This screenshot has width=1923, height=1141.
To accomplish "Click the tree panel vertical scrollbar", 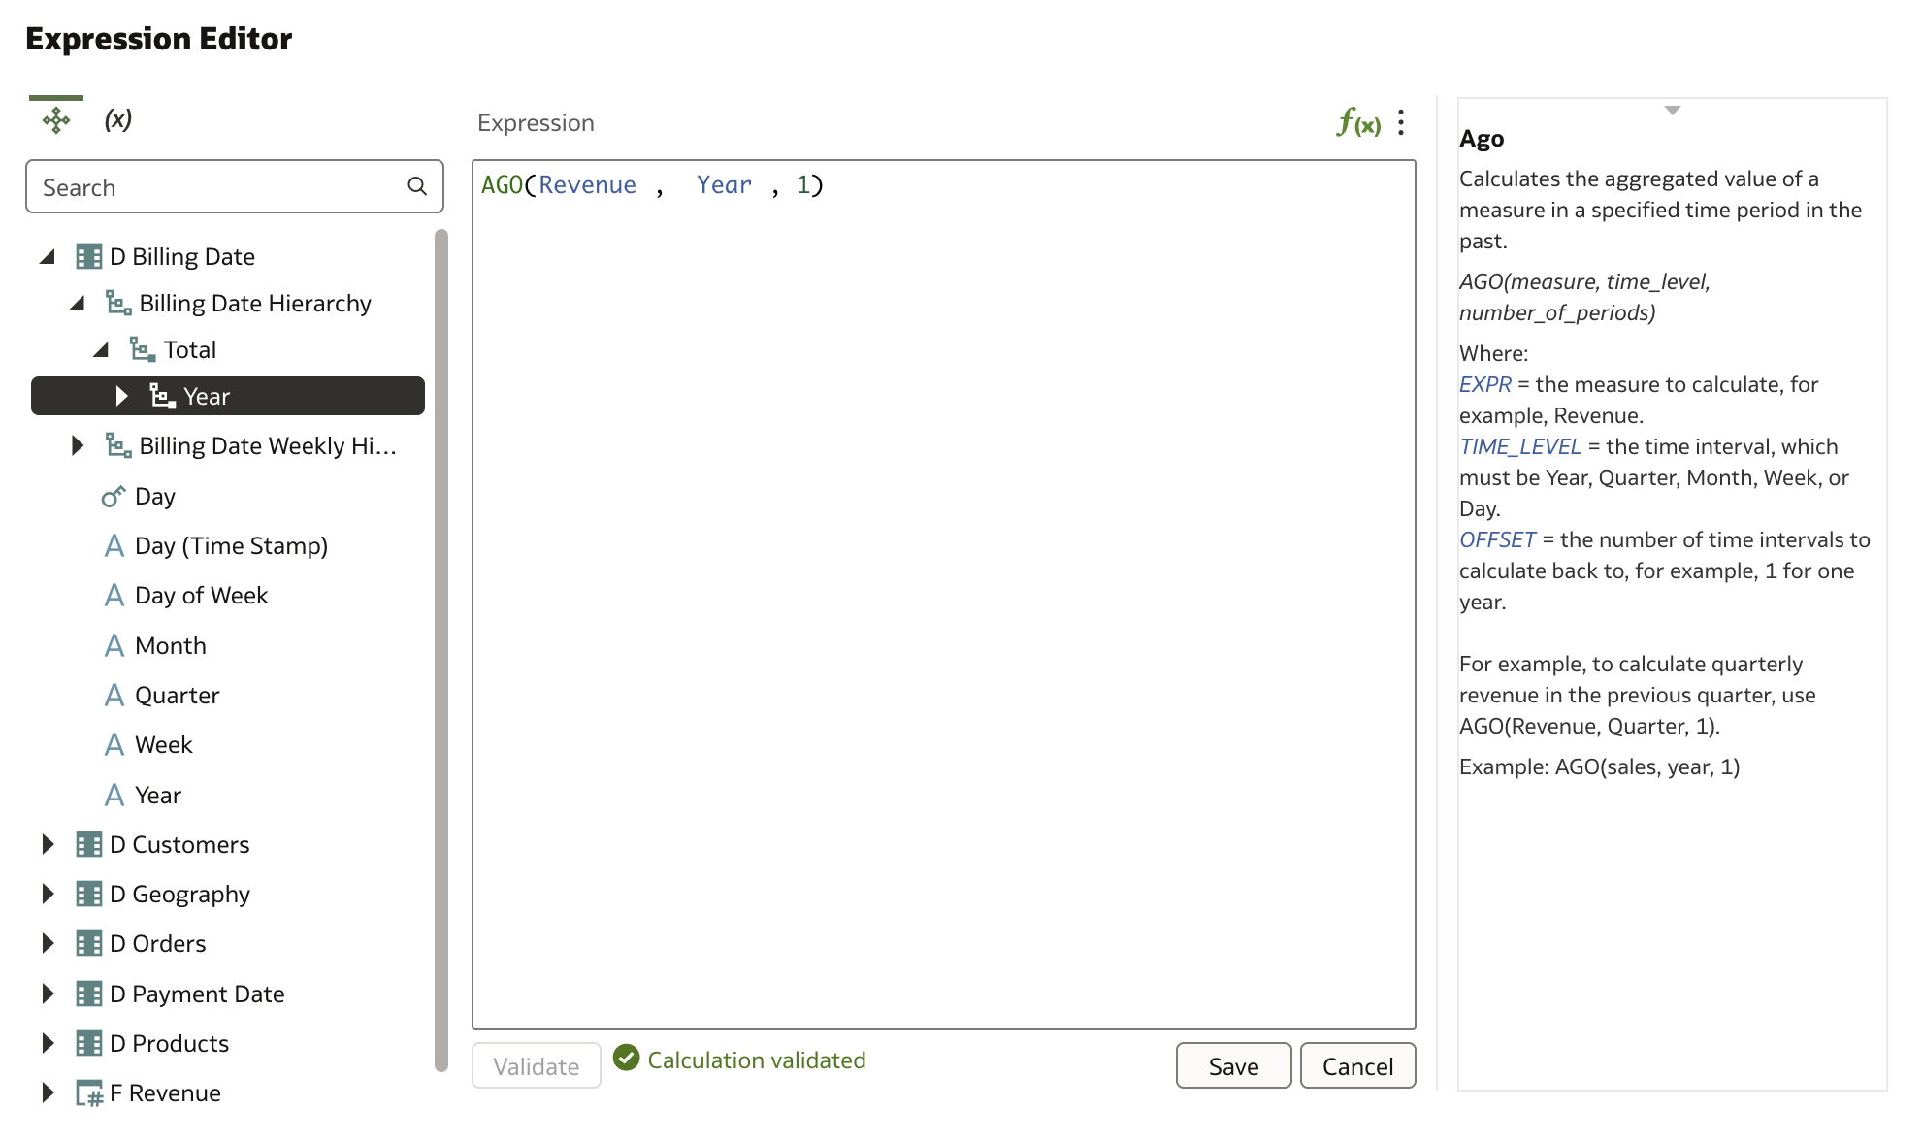I will [x=441, y=650].
